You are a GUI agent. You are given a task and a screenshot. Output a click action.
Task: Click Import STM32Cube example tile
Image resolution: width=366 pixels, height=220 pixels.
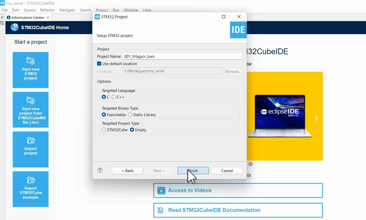click(31, 189)
